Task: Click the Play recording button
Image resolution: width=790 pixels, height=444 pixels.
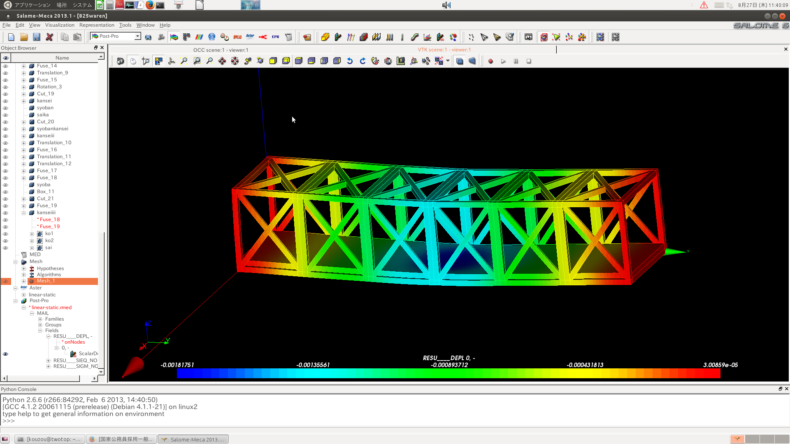Action: click(x=503, y=61)
